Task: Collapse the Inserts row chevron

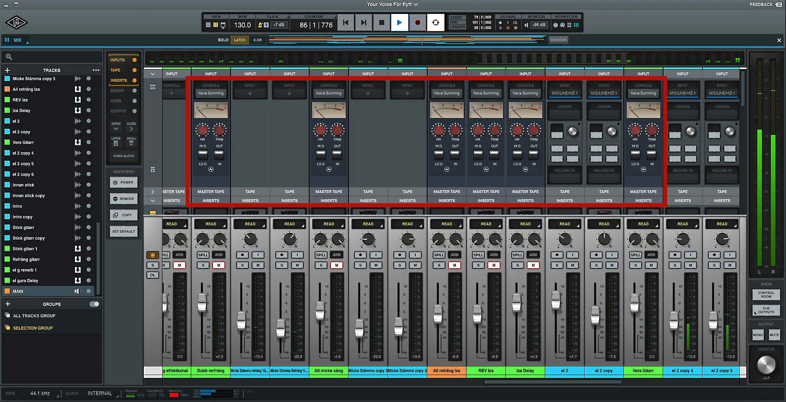Action: coord(152,201)
